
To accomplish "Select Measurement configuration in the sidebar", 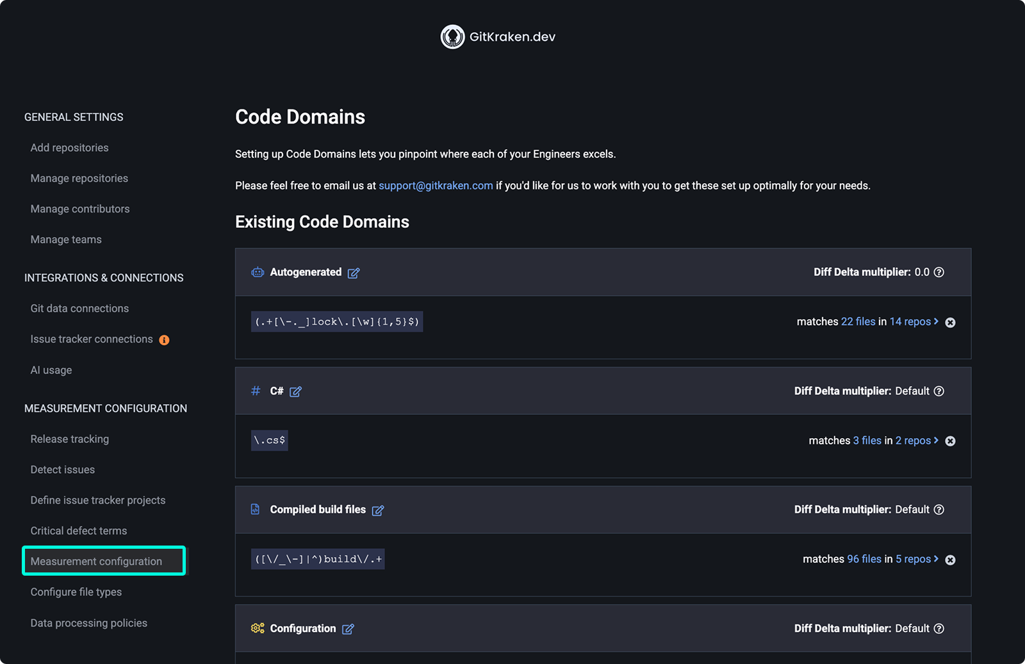I will click(x=96, y=561).
